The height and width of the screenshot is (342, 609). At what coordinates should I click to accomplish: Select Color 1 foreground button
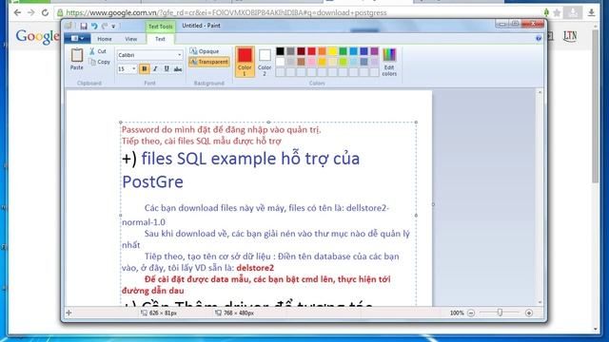tap(245, 62)
